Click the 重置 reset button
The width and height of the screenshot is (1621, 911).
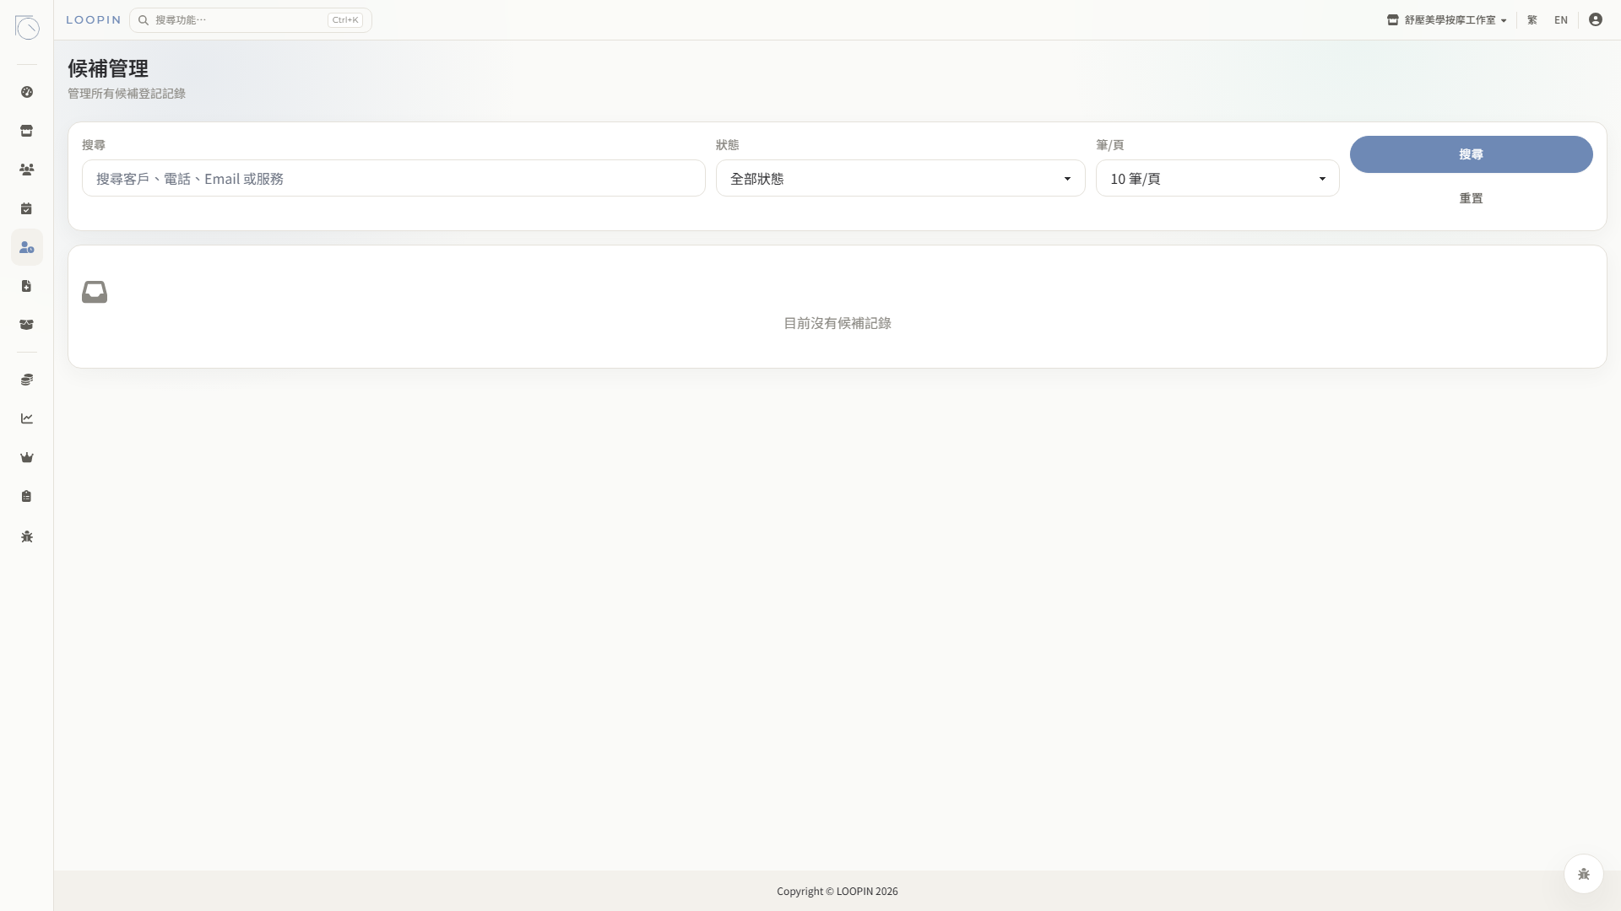[1472, 198]
